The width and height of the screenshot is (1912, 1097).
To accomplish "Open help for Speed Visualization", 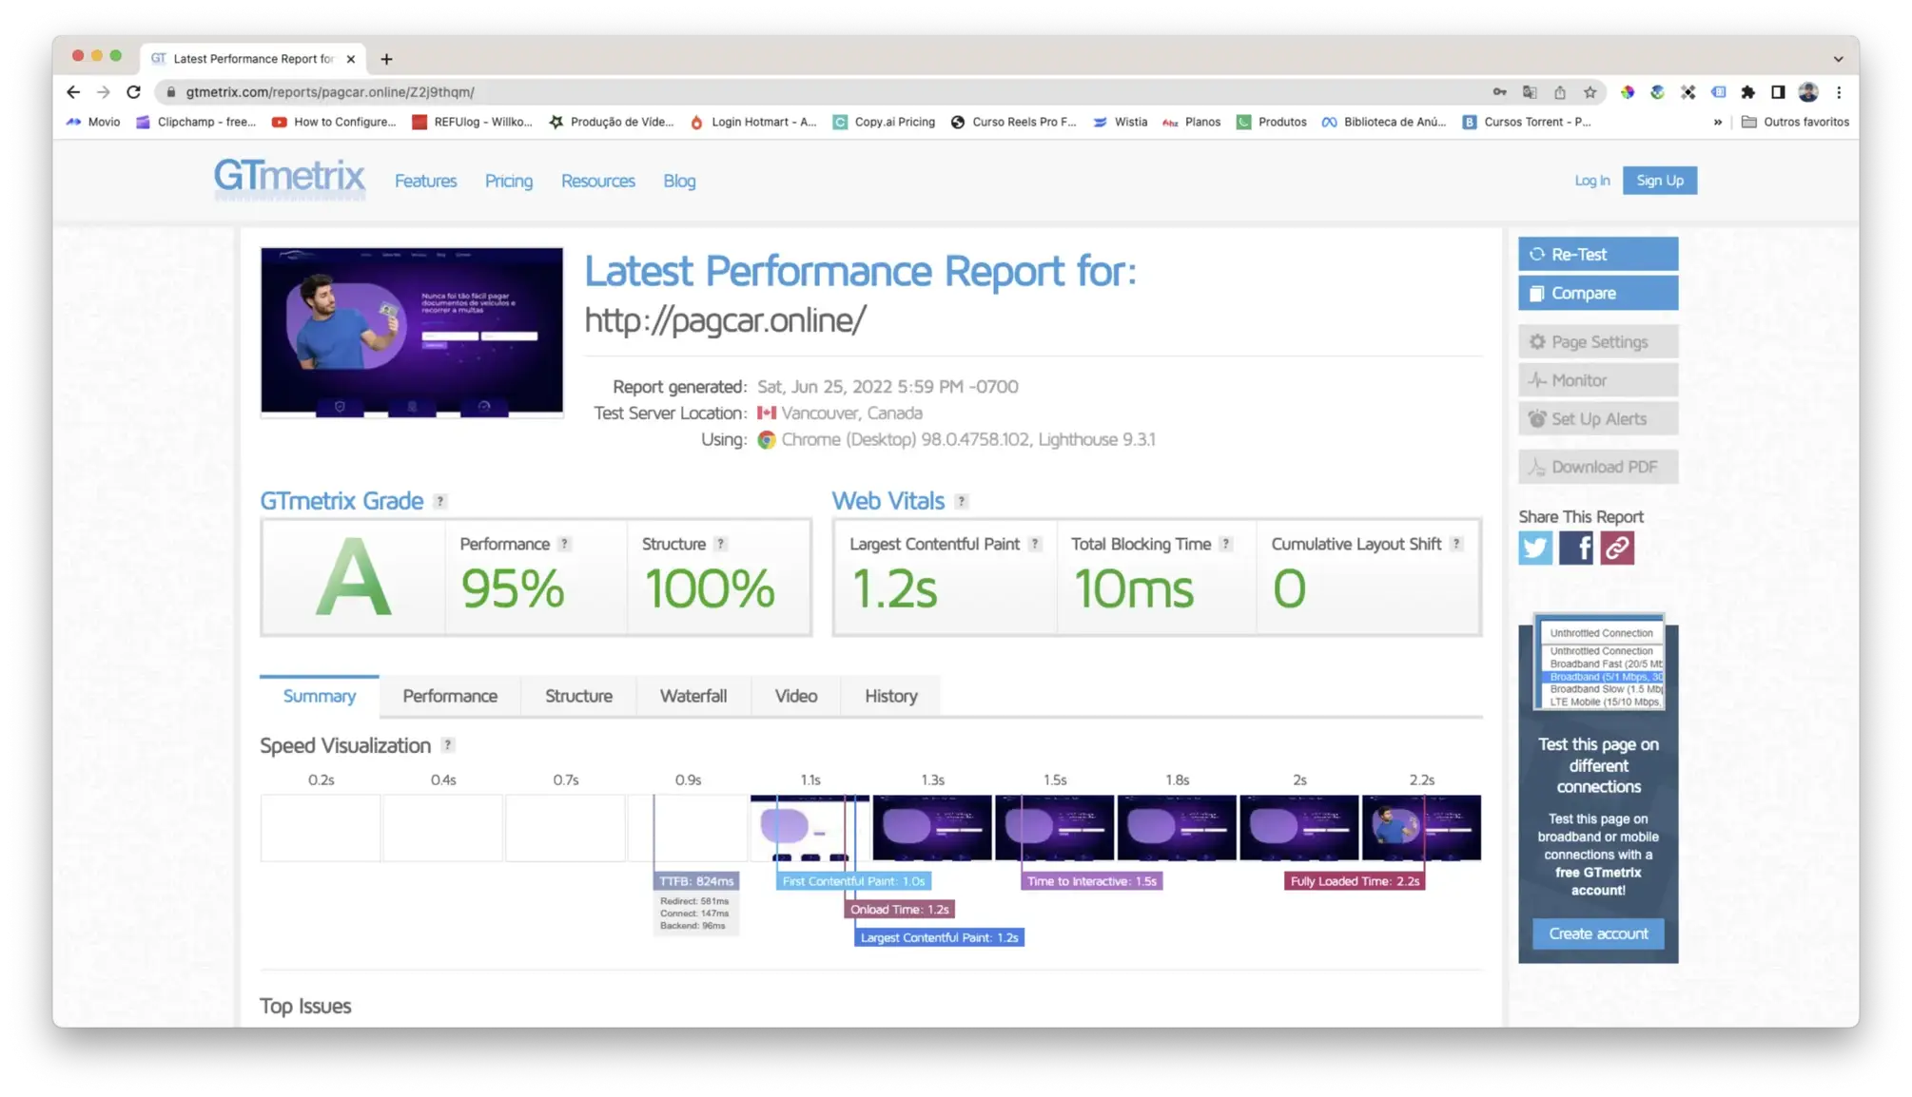I will point(447,745).
